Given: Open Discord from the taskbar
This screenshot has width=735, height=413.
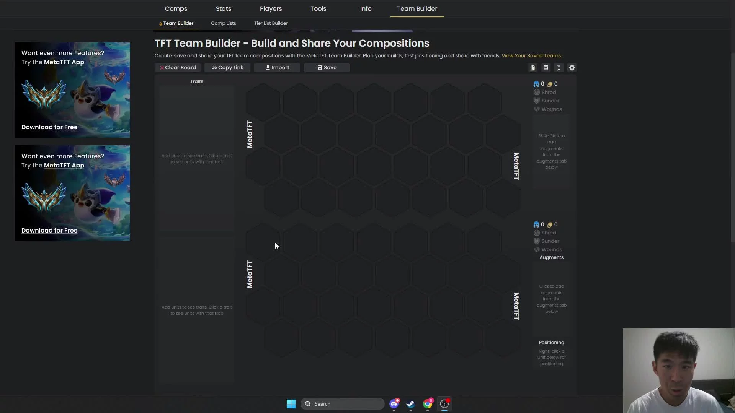Looking at the screenshot, I should point(394,404).
